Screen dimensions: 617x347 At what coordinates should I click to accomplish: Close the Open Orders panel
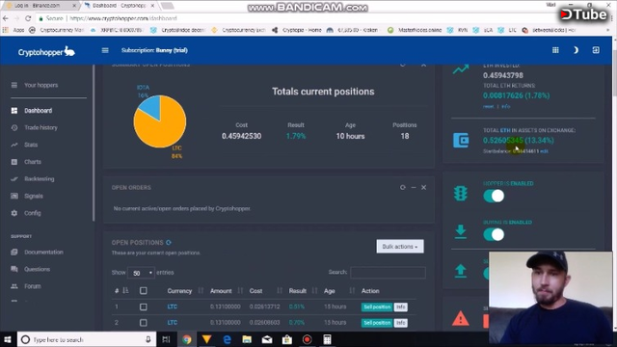point(424,187)
